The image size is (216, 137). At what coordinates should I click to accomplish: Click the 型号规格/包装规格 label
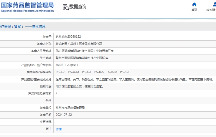(39, 72)
